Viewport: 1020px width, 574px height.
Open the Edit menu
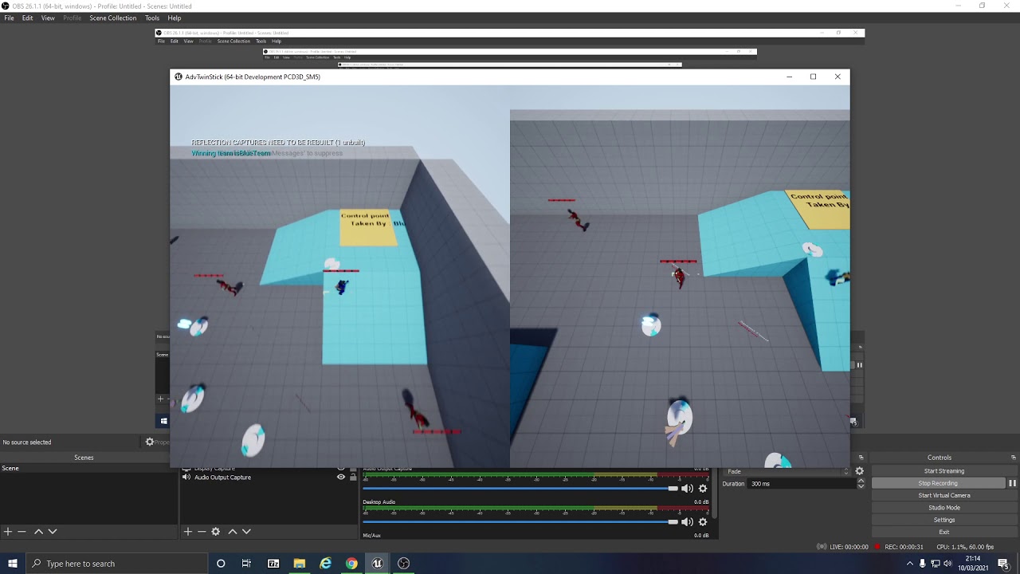point(27,18)
